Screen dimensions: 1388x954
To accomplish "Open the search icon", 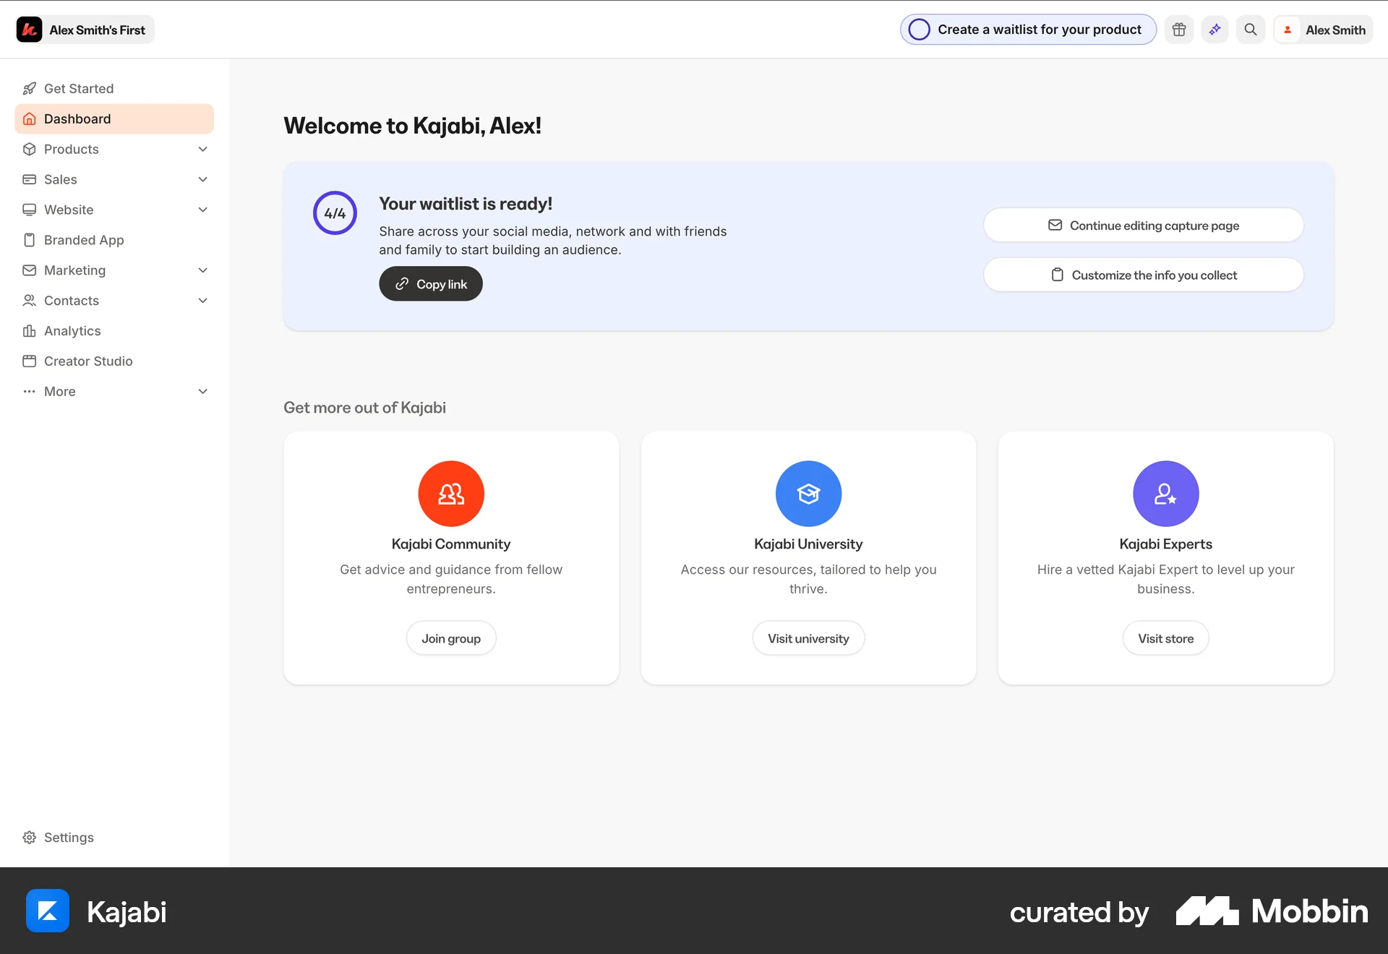I will [x=1251, y=30].
